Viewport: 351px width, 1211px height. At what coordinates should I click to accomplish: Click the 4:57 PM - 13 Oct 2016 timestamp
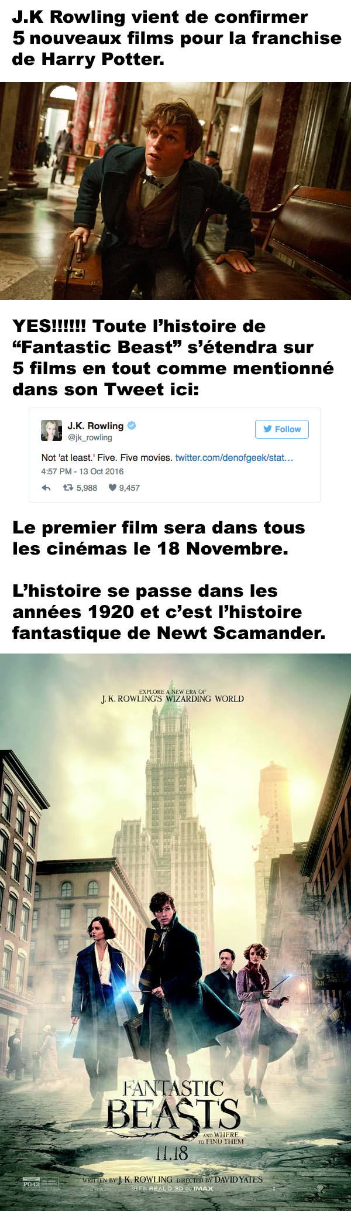click(82, 471)
